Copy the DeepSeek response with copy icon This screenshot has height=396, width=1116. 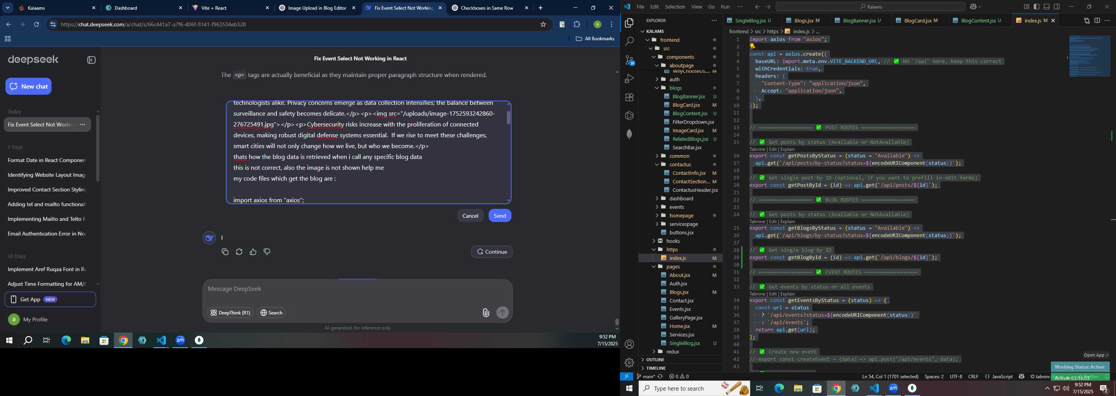pos(225,252)
